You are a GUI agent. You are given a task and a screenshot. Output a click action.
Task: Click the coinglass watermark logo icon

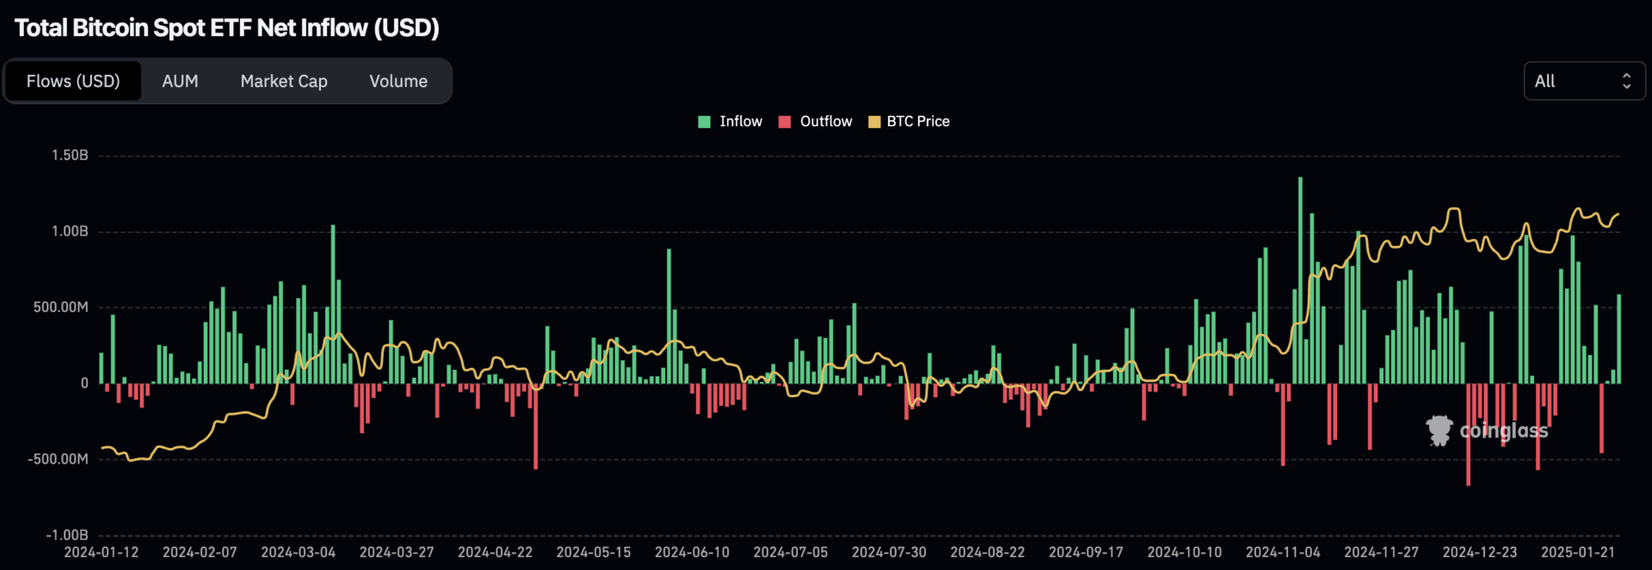point(1439,430)
